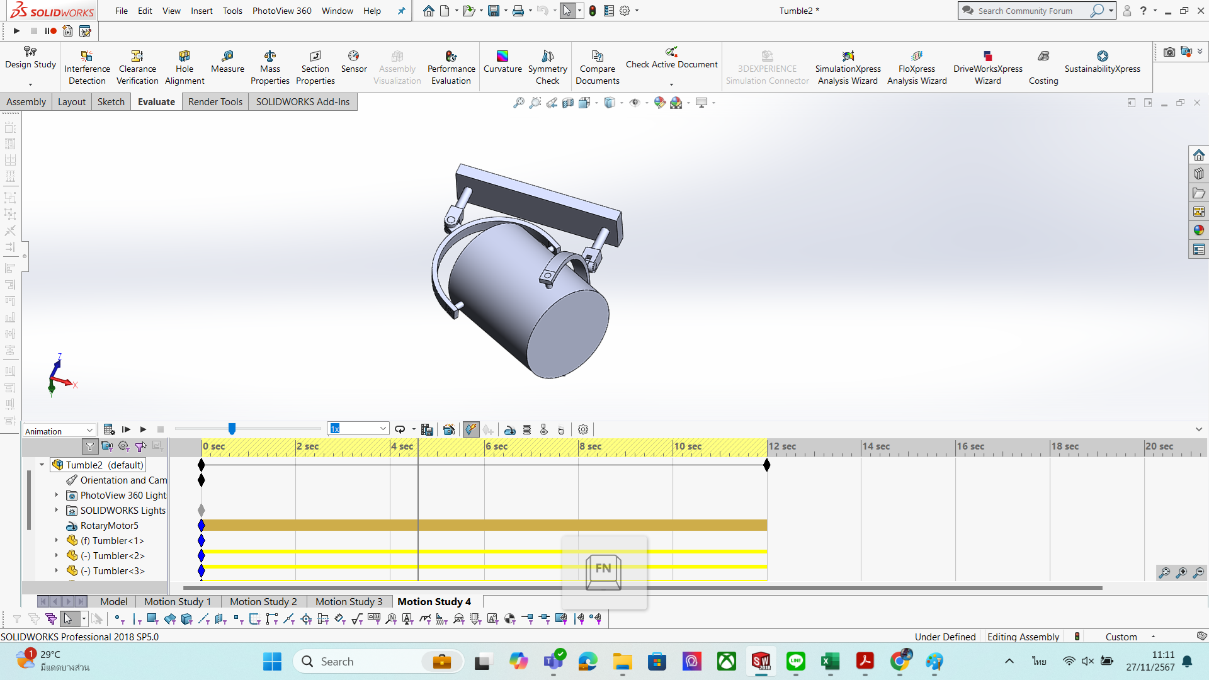Click Play in motion study toolbar
1209x680 pixels.
coord(143,429)
